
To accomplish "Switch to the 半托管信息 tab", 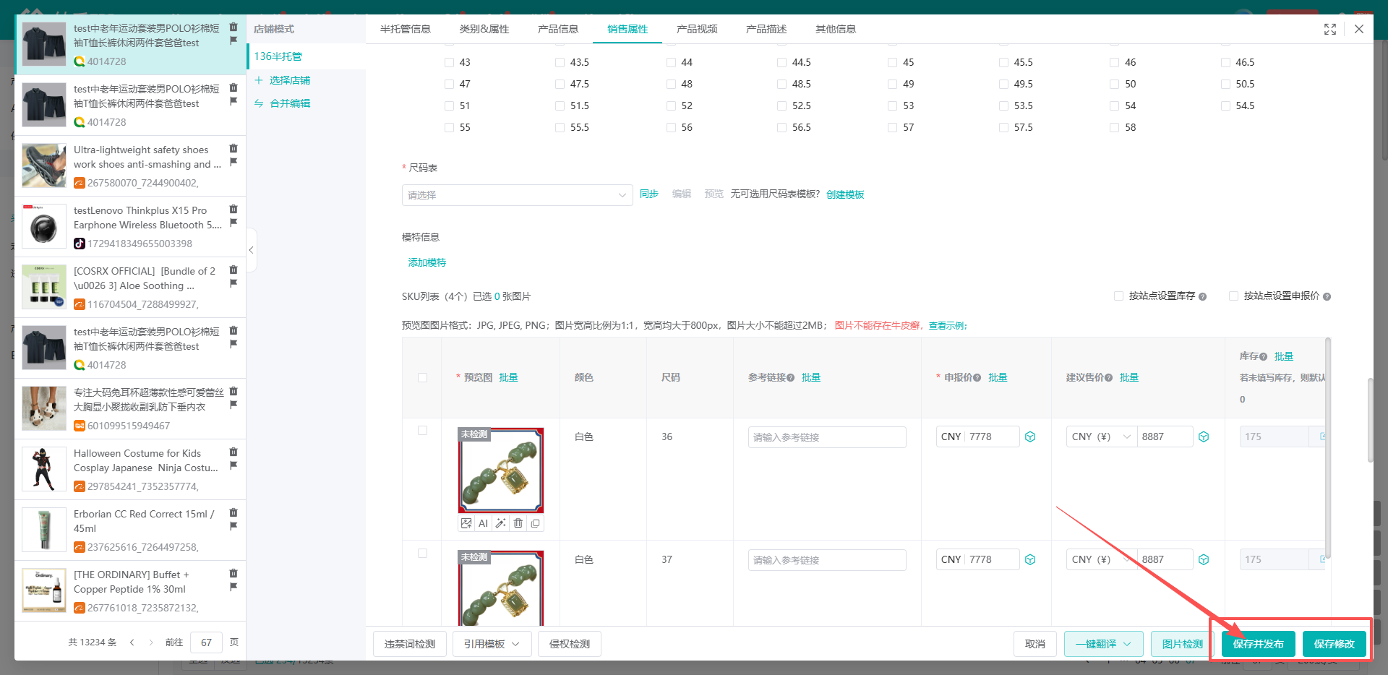I will point(406,29).
